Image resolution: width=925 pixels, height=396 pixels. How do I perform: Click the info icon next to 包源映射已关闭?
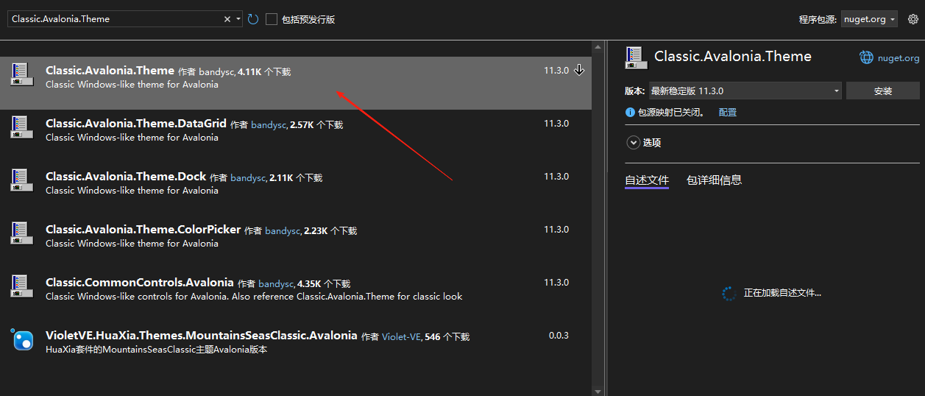pos(630,113)
